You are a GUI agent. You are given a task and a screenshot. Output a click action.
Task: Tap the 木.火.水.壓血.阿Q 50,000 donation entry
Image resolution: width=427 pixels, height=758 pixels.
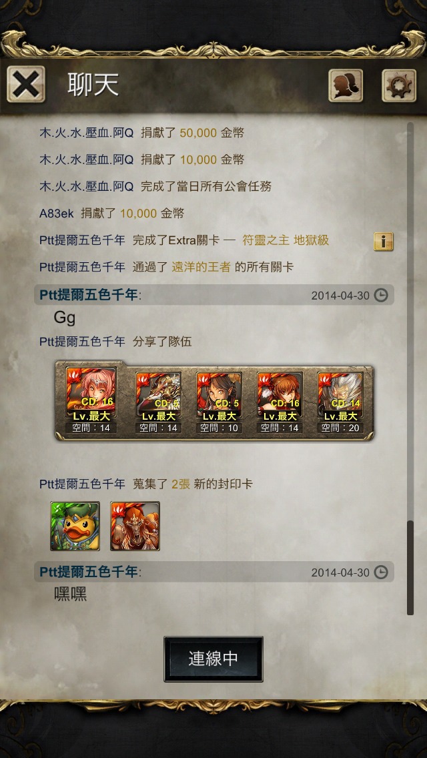141,133
